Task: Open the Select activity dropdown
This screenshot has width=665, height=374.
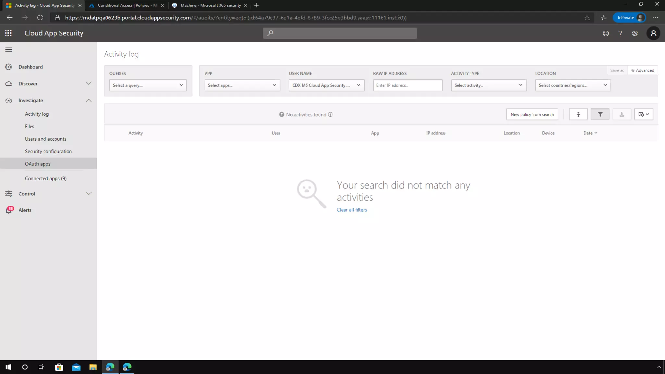Action: [488, 85]
